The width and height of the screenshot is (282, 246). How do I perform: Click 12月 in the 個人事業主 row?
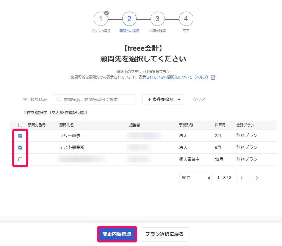pos(219,159)
